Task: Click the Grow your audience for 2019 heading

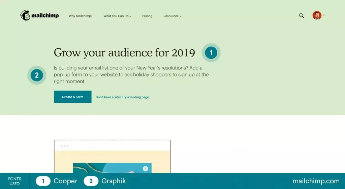Action: [x=124, y=53]
